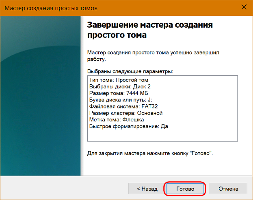
Task: Close the wizard window with X
Action: (x=244, y=7)
